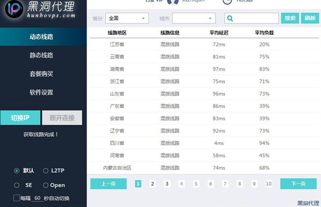The image size is (321, 207).
Task: Go to page 5
Action: click(x=196, y=183)
